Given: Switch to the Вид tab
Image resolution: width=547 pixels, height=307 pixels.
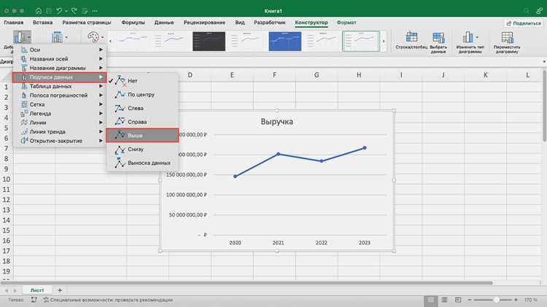Looking at the screenshot, I should coord(240,23).
